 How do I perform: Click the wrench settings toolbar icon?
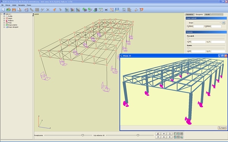[x=136, y=10]
